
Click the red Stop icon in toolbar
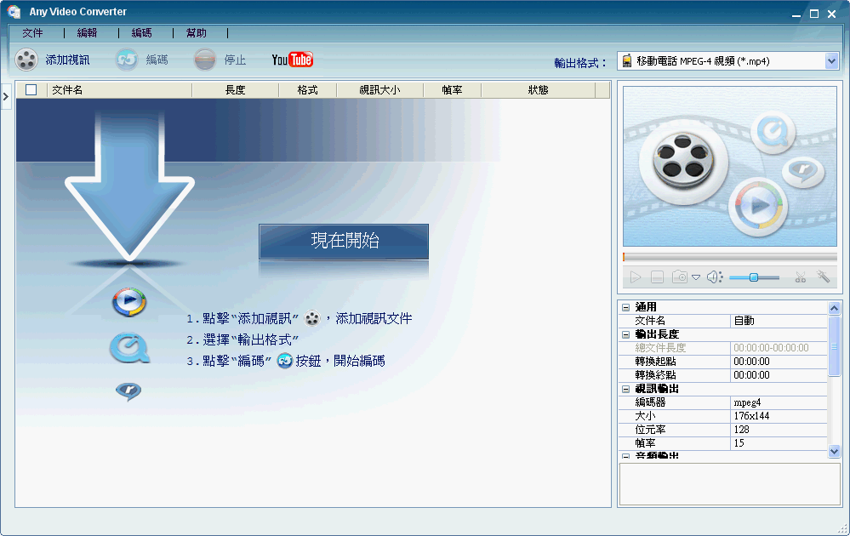[x=205, y=60]
